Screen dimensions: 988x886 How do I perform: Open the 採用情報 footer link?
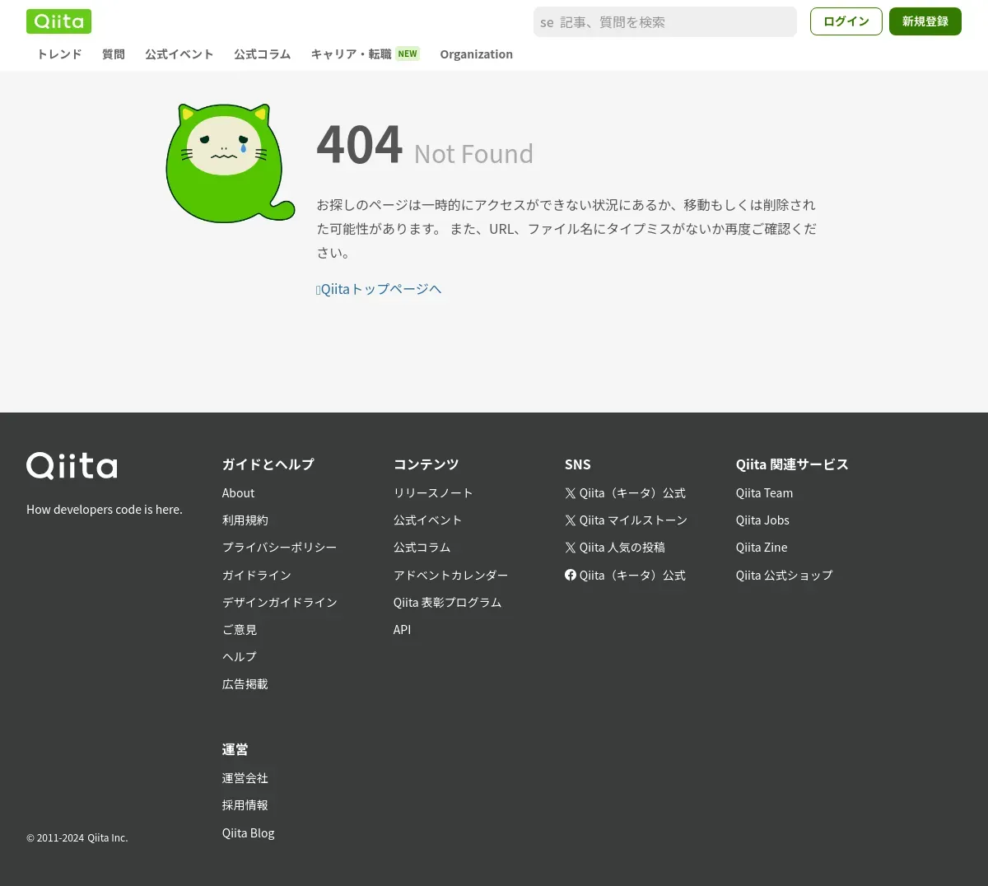click(x=245, y=805)
